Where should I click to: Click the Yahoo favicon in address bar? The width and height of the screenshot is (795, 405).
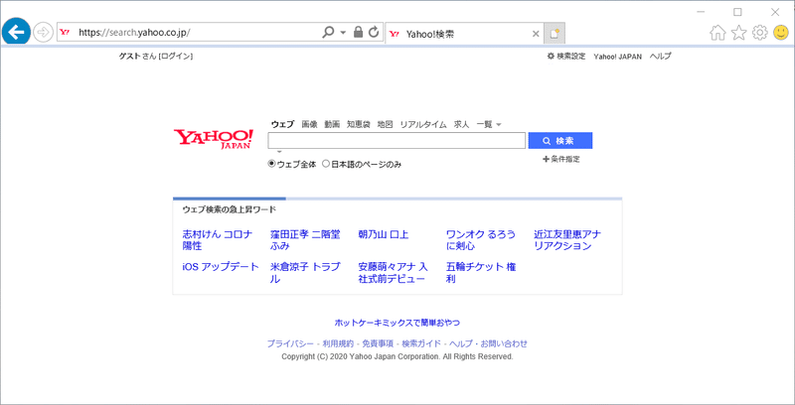65,33
